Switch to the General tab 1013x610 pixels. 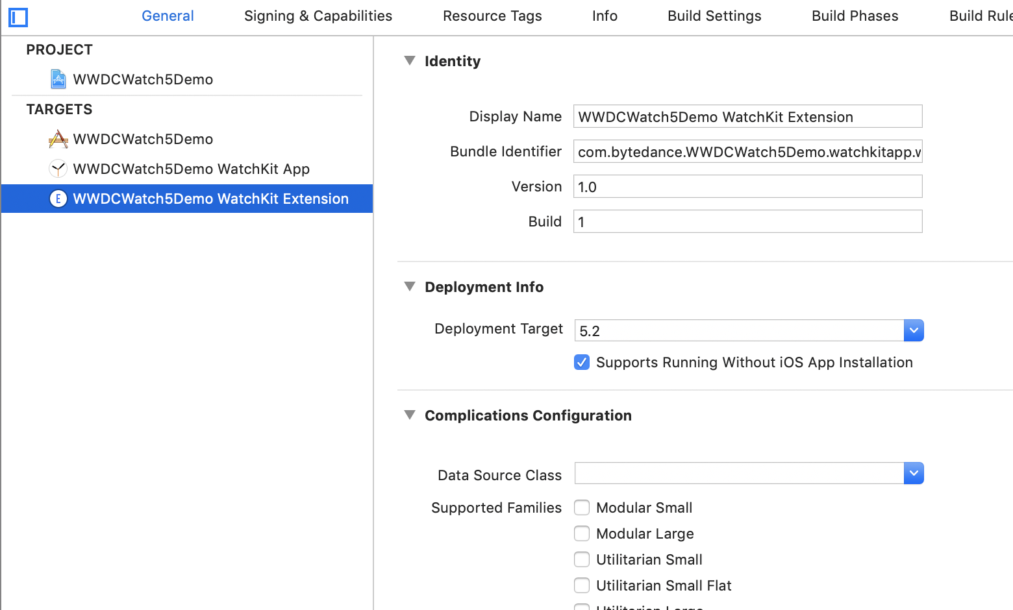click(168, 16)
